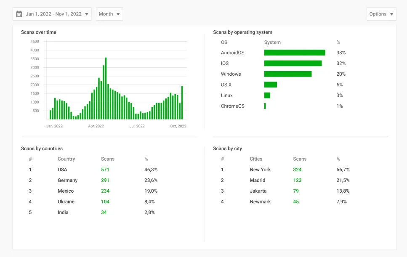
Task: Open the date range dropdown
Action: [52, 14]
